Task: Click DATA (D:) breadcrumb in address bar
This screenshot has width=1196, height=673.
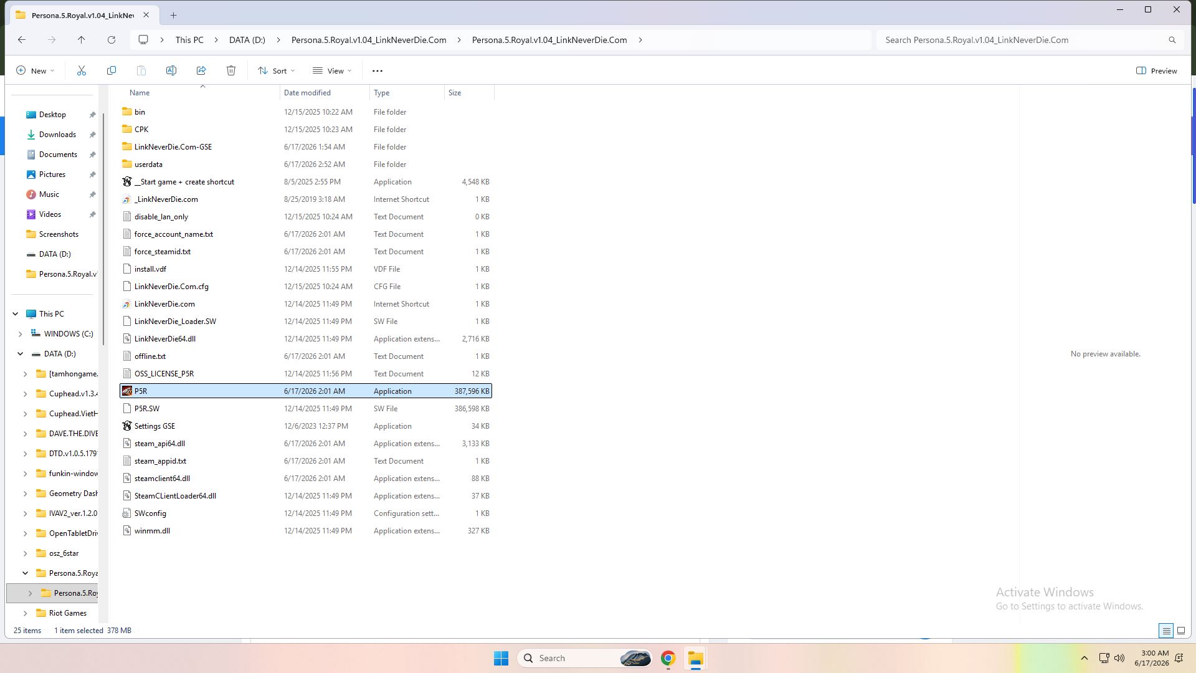Action: 247,40
